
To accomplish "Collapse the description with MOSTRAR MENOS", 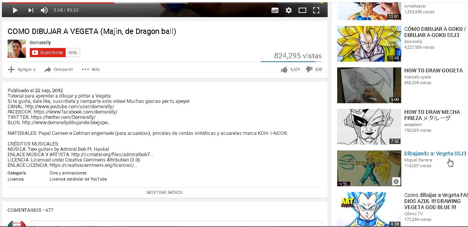I will (x=164, y=192).
